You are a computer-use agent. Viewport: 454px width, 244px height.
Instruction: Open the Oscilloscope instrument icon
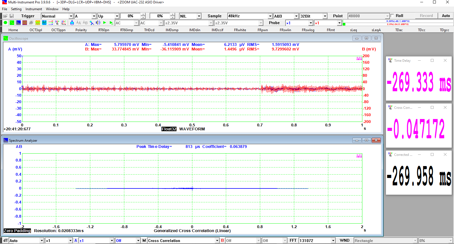pos(12,23)
